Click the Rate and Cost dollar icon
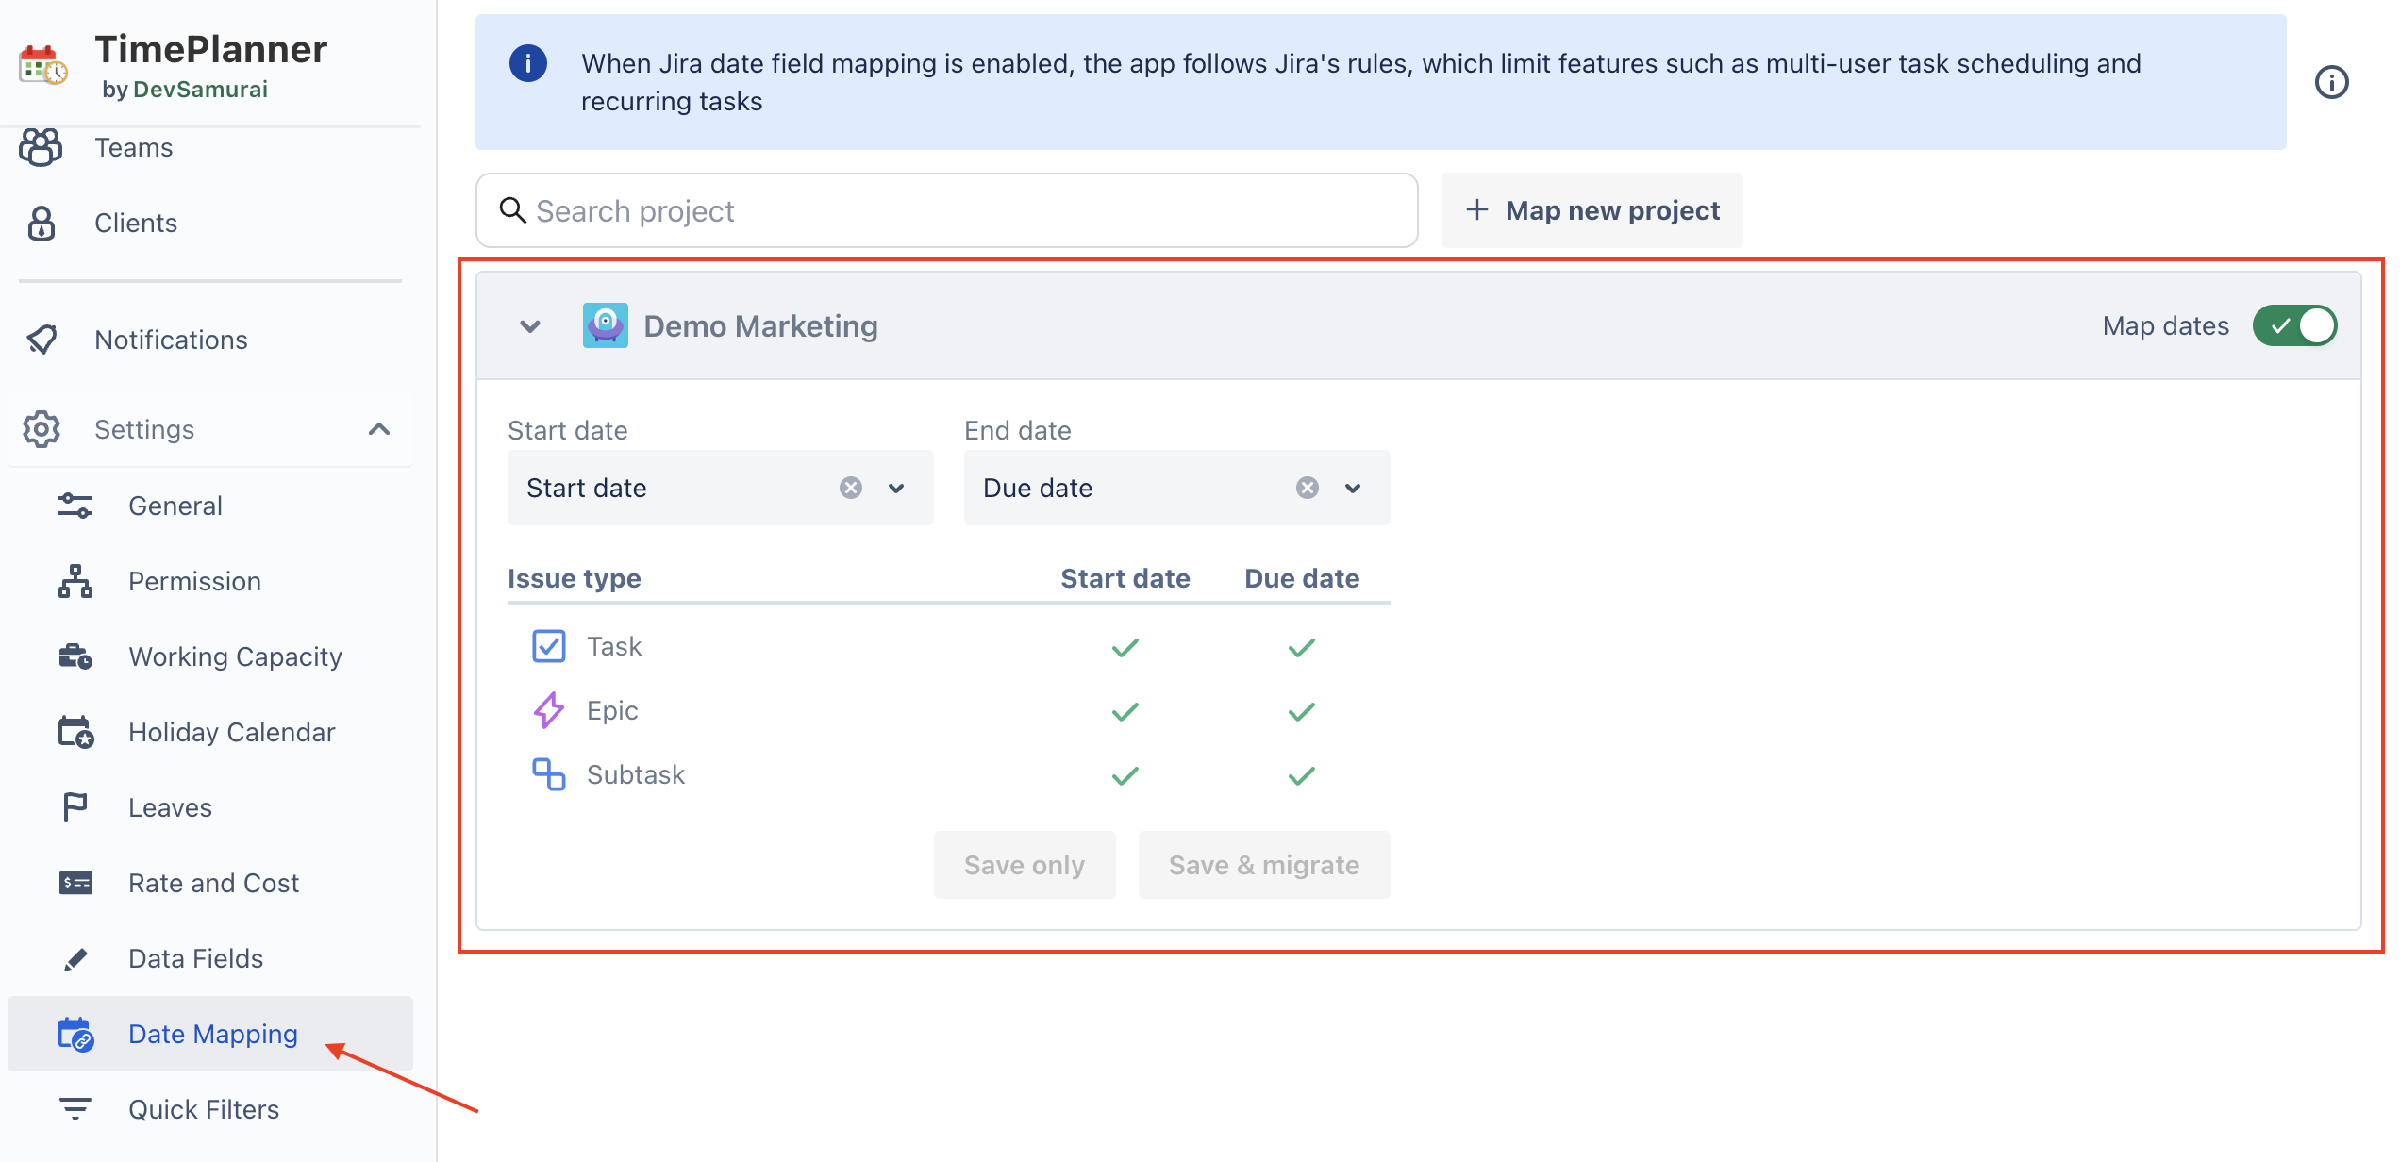 pyautogui.click(x=75, y=883)
